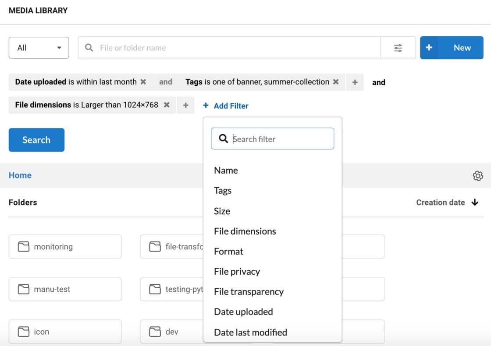Click the Add Filter link

(226, 106)
